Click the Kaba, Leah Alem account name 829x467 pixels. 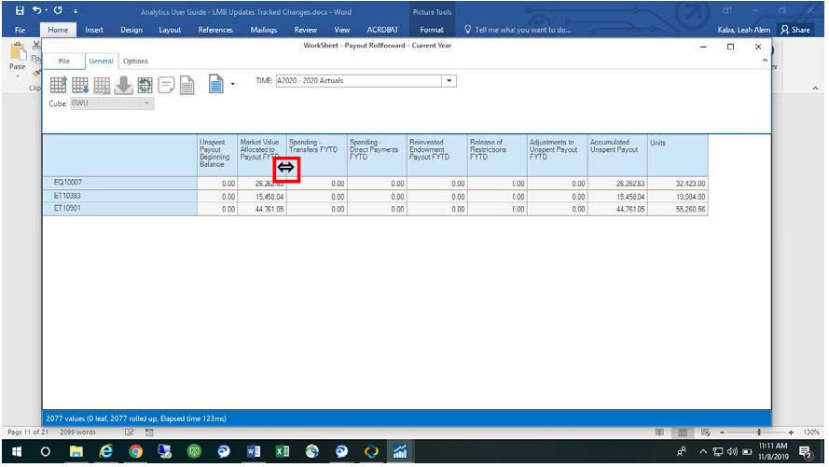point(743,30)
